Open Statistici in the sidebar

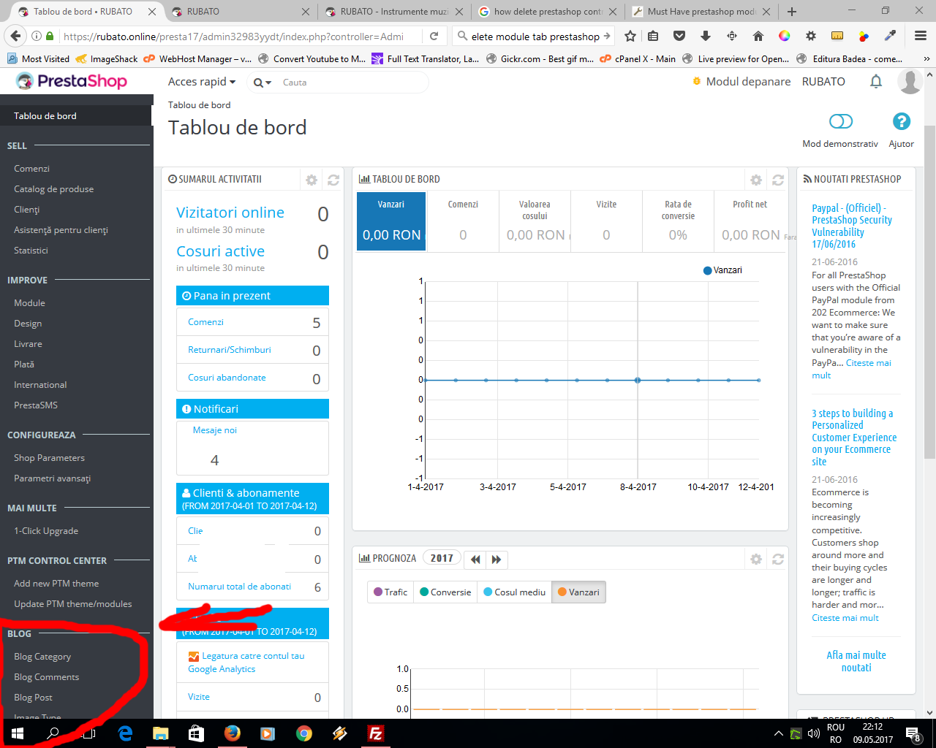[x=31, y=251]
